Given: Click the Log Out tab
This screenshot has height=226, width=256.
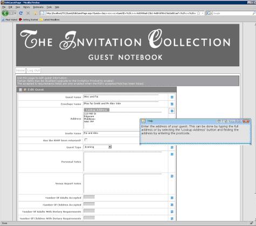Looking at the screenshot, I should tap(33, 71).
